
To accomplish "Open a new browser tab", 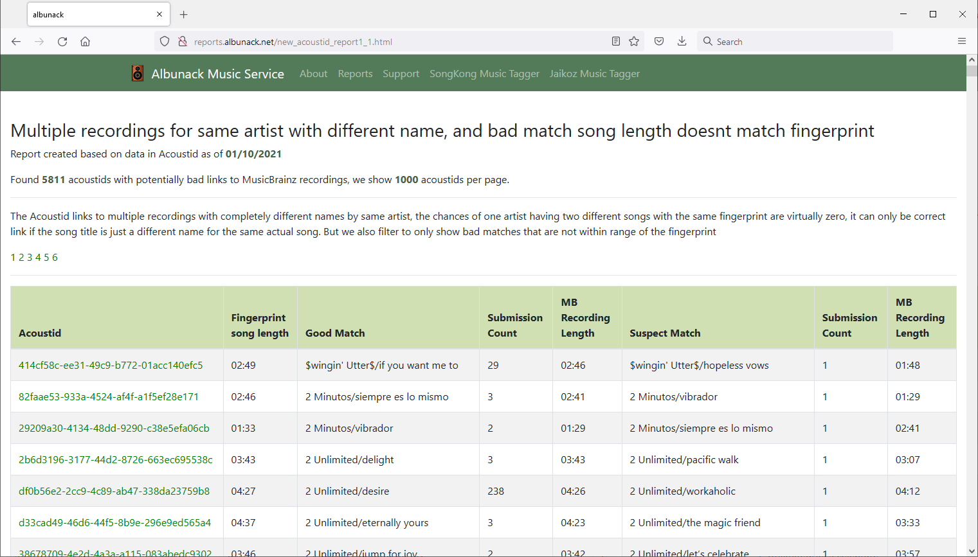I will [184, 14].
